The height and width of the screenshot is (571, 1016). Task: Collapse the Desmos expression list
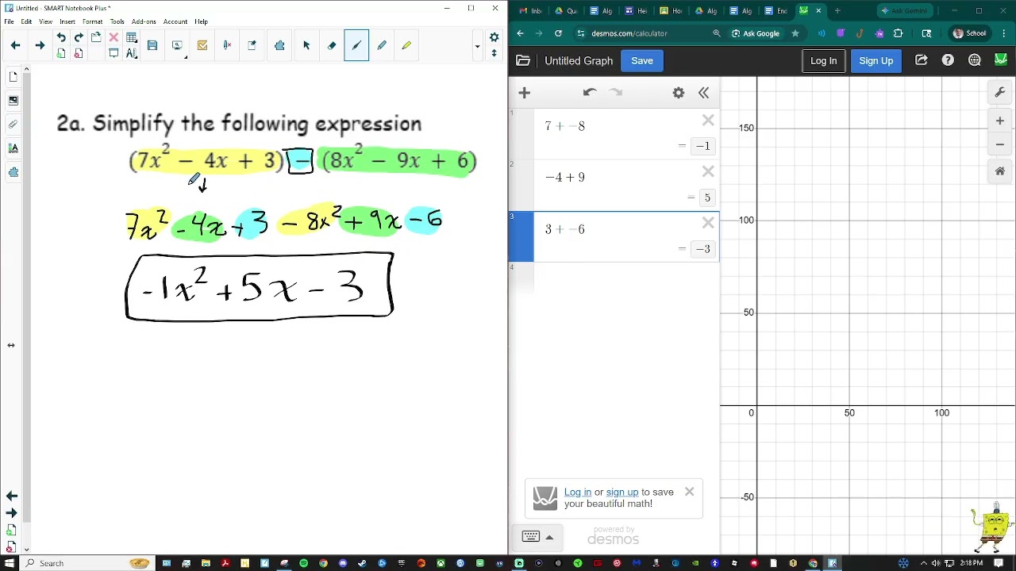pos(703,93)
